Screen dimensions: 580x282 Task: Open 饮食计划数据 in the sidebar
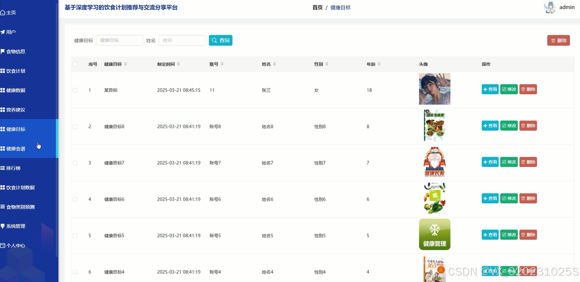pos(28,187)
